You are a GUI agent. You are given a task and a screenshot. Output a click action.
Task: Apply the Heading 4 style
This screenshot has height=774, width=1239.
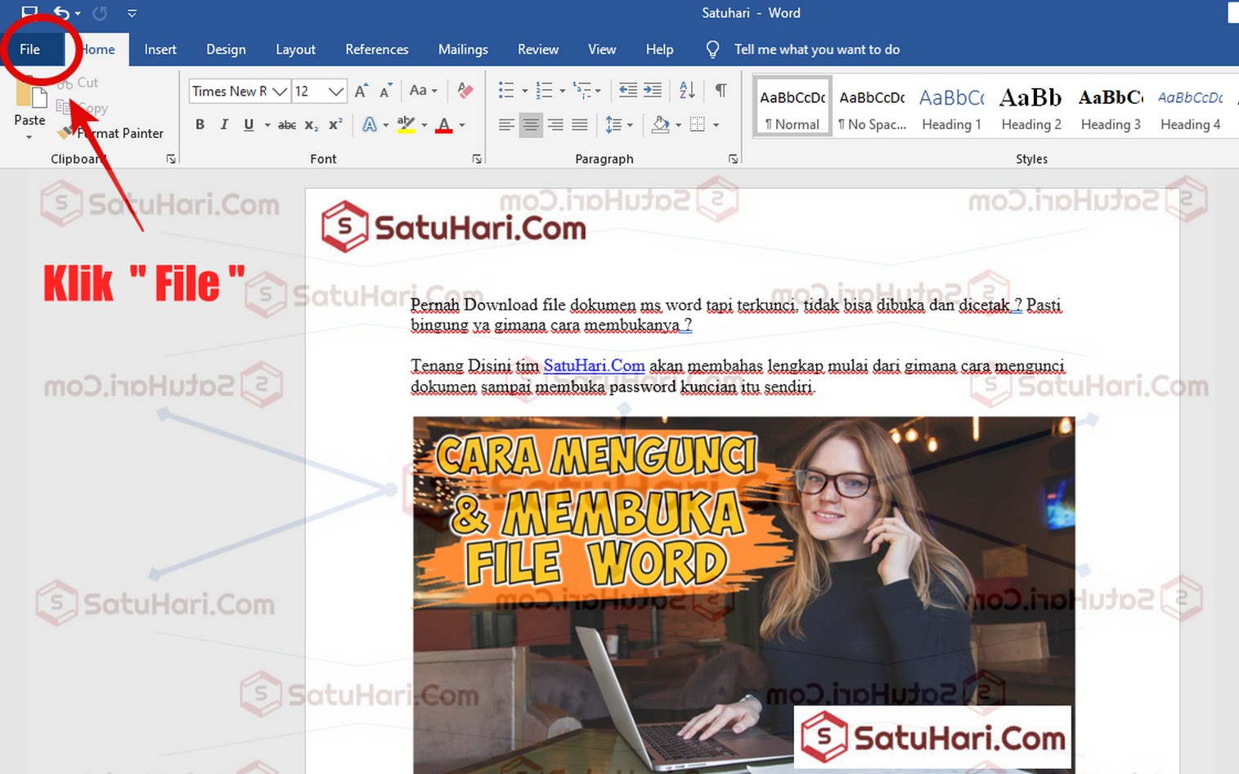pos(1190,107)
